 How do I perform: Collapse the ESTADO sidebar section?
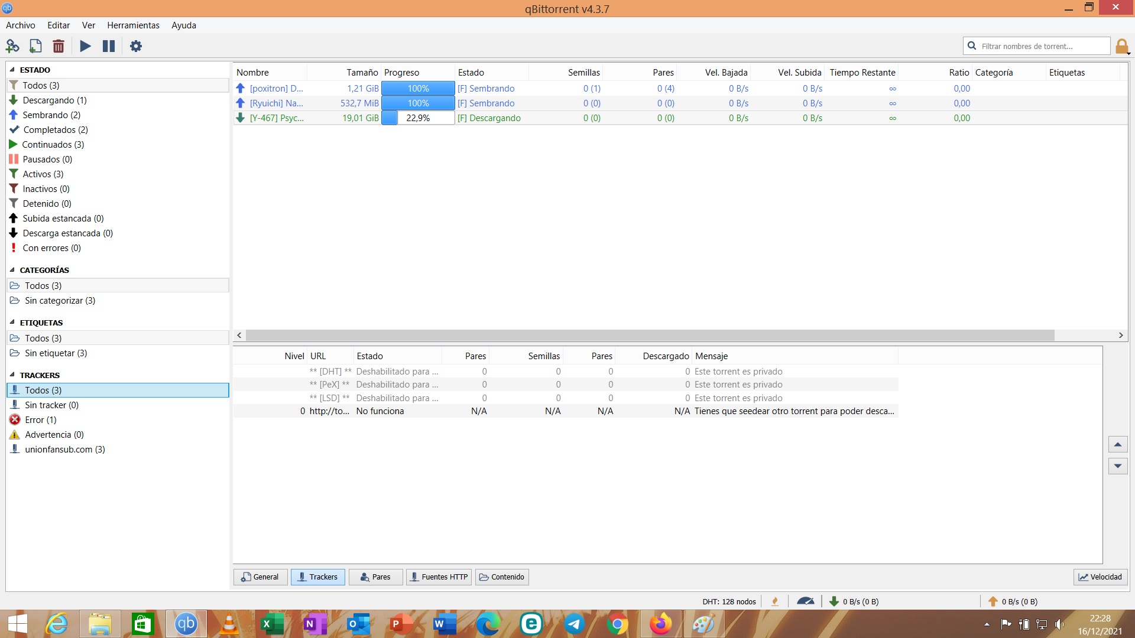pyautogui.click(x=12, y=70)
